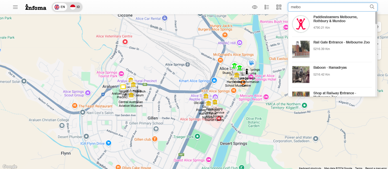Click the YMCA of the Northern Territory marker
Screen dimensions: 388x169
[304, 105]
